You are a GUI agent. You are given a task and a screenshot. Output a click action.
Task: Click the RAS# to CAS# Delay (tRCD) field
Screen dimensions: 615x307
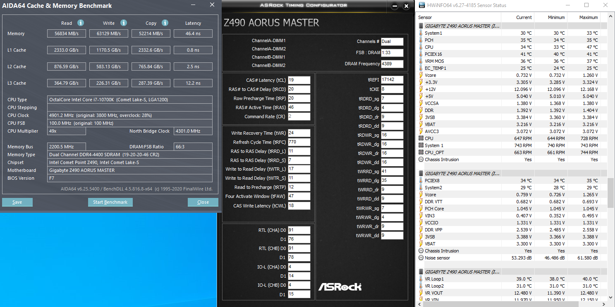pos(299,89)
